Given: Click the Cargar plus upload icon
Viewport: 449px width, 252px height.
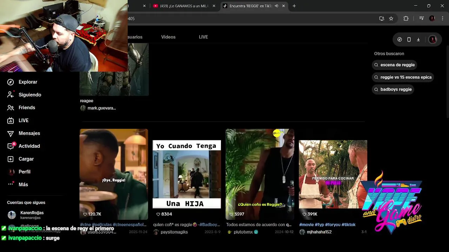Looking at the screenshot, I should pyautogui.click(x=11, y=159).
